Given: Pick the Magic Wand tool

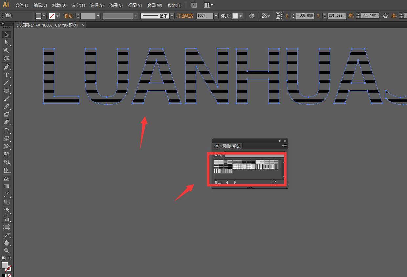Looking at the screenshot, I should pyautogui.click(x=6, y=51).
